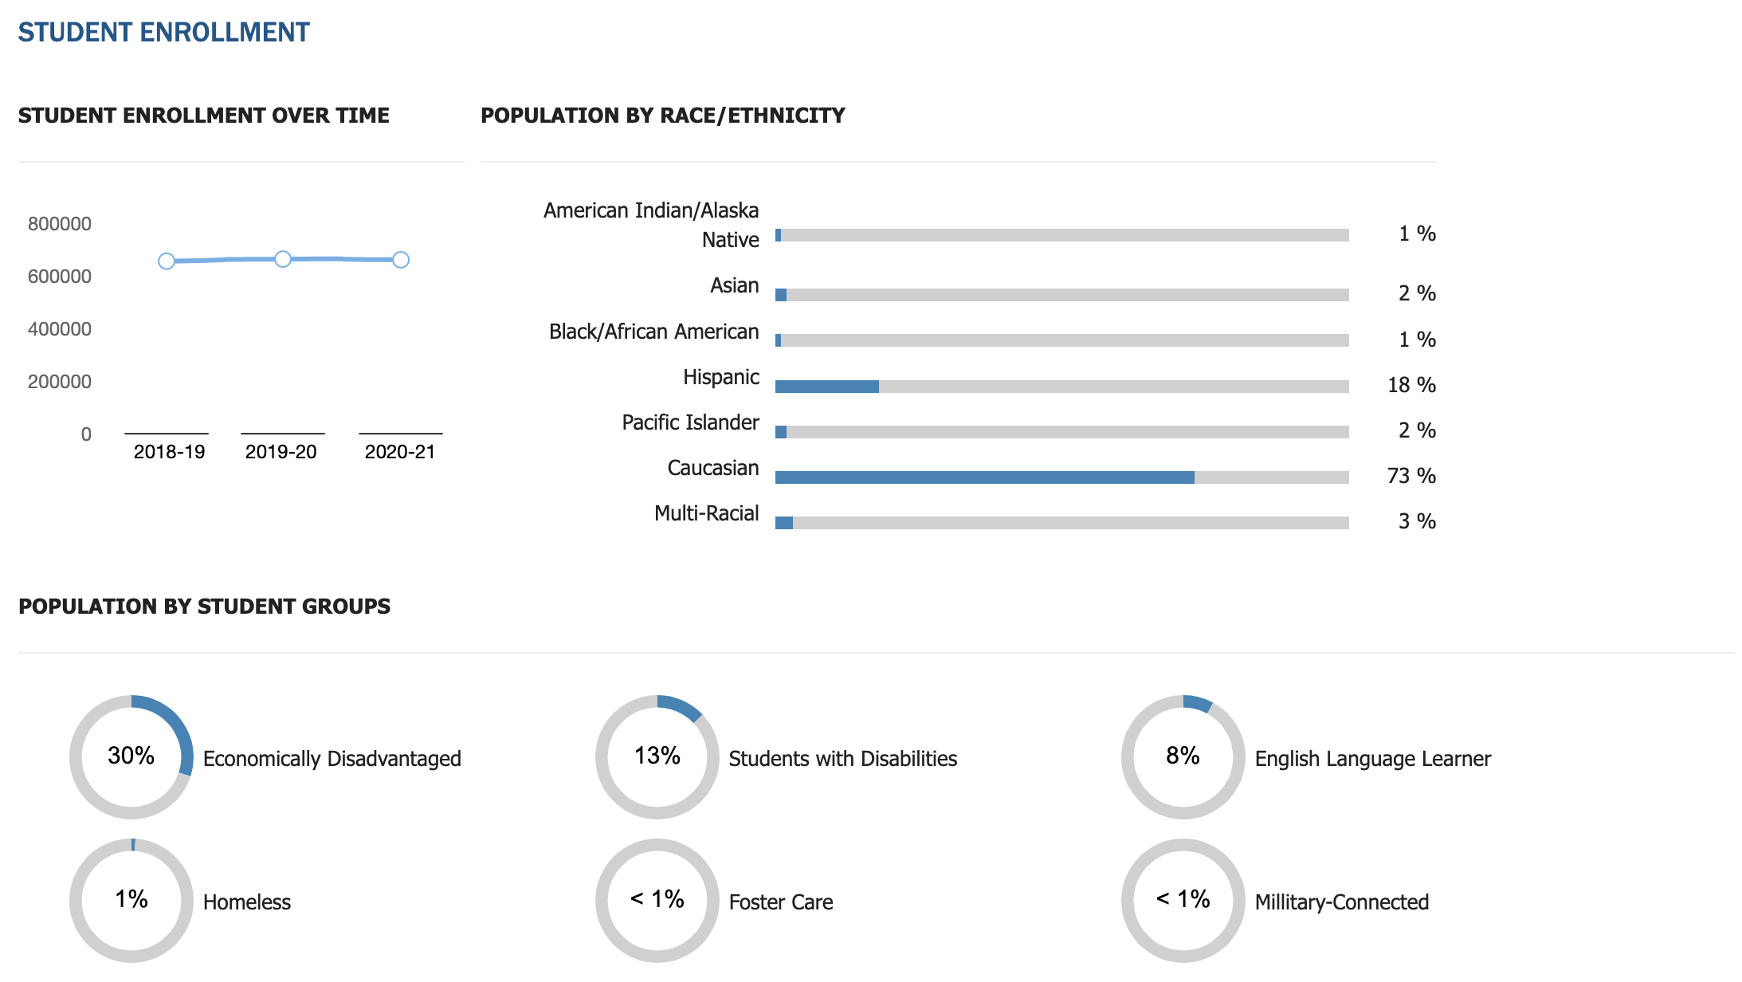Click the Multi-Racial percentage bar
The width and height of the screenshot is (1742, 982).
tap(1062, 523)
